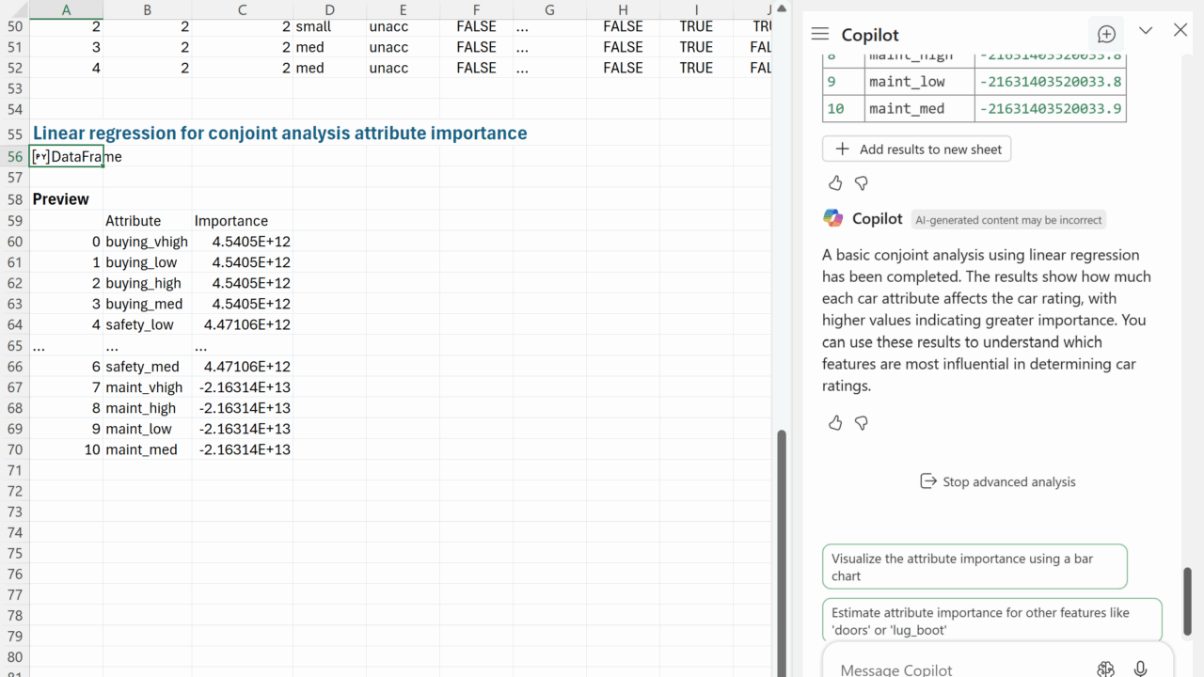Click the brain icon in message box
Image resolution: width=1204 pixels, height=677 pixels.
point(1105,669)
